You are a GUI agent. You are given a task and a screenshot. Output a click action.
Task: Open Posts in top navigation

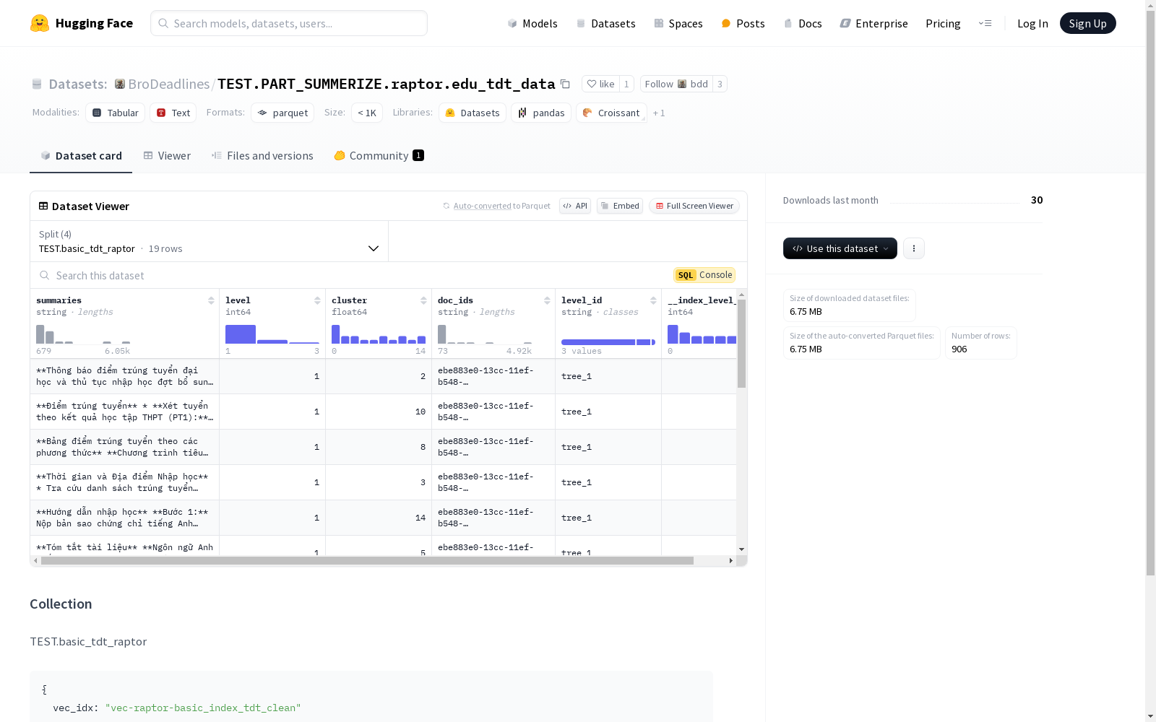point(743,24)
